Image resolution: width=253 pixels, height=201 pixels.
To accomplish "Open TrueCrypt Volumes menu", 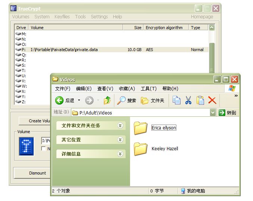I will 21,16.
